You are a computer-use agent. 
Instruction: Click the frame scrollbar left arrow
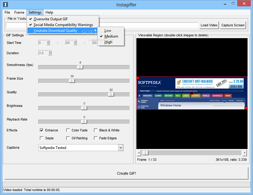(x=139, y=153)
